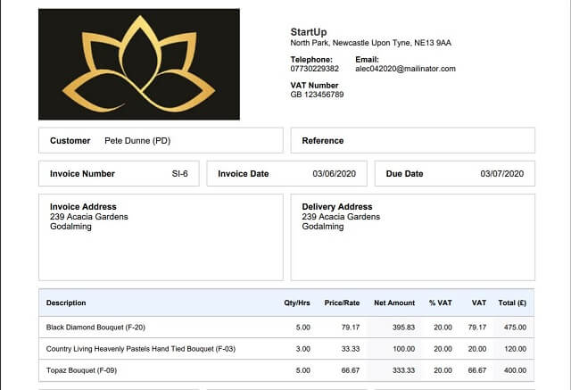Click the email alec042020@mailinator.com
The image size is (571, 390).
click(405, 69)
